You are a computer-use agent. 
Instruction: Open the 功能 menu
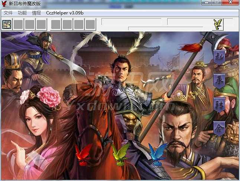[22, 13]
